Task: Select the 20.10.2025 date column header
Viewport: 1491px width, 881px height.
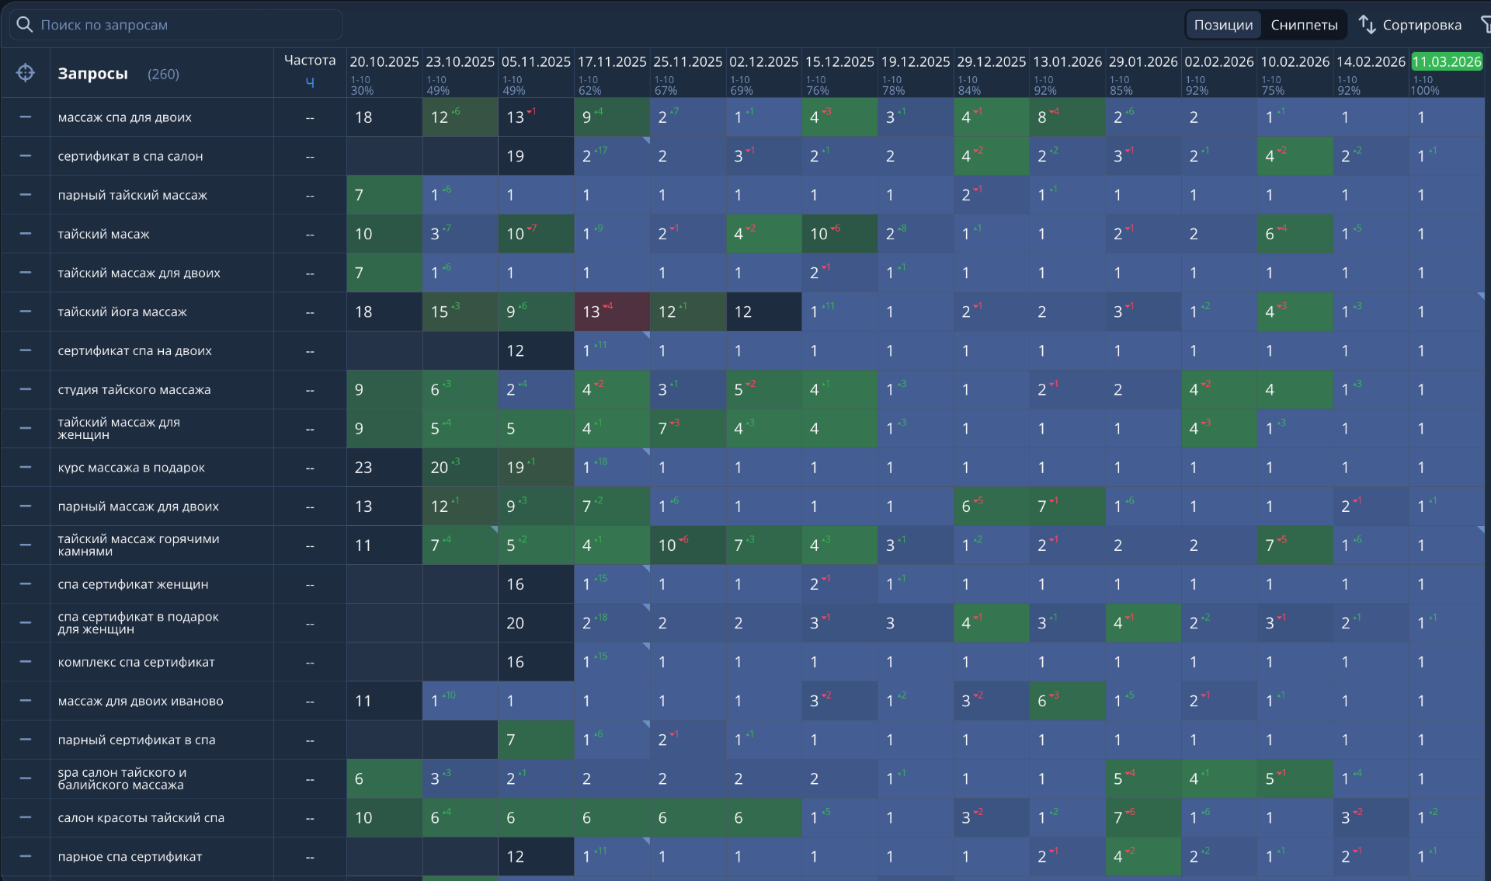Action: click(x=384, y=61)
